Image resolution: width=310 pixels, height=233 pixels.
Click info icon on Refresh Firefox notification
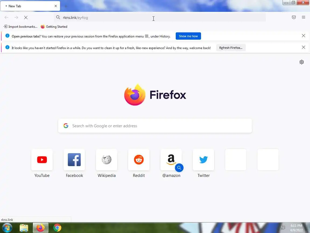tap(7, 47)
